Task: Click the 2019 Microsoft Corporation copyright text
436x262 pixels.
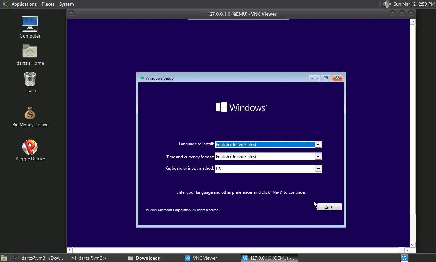Action: 183,210
